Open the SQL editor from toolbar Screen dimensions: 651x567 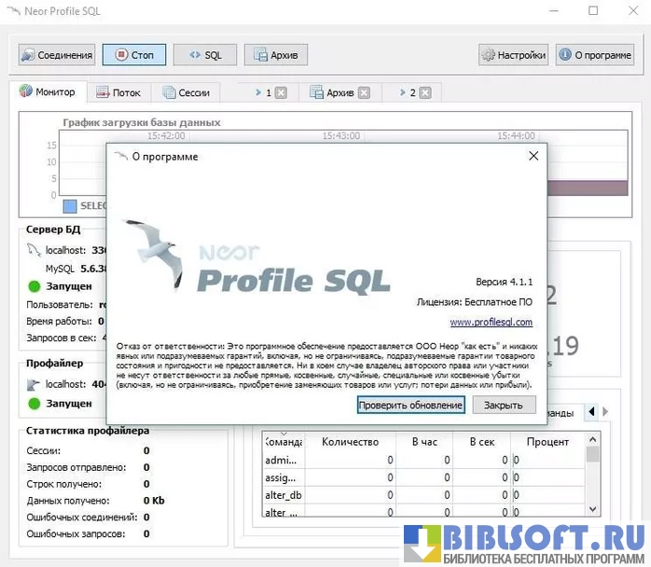click(204, 55)
